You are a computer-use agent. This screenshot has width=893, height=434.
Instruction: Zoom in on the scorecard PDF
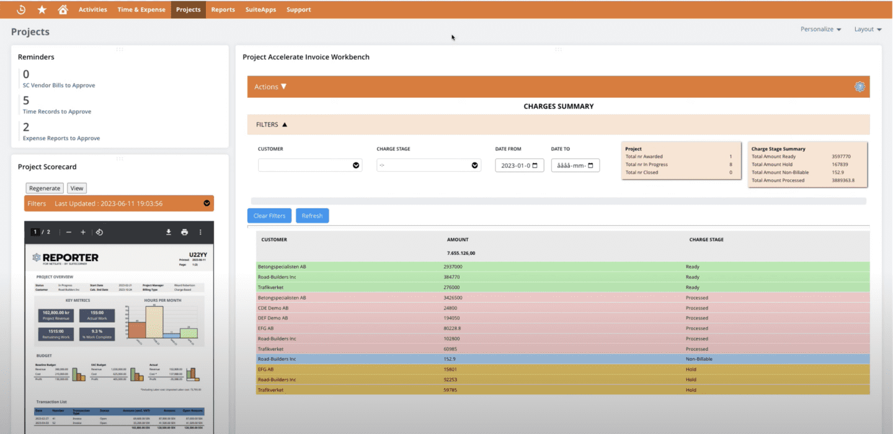click(83, 231)
